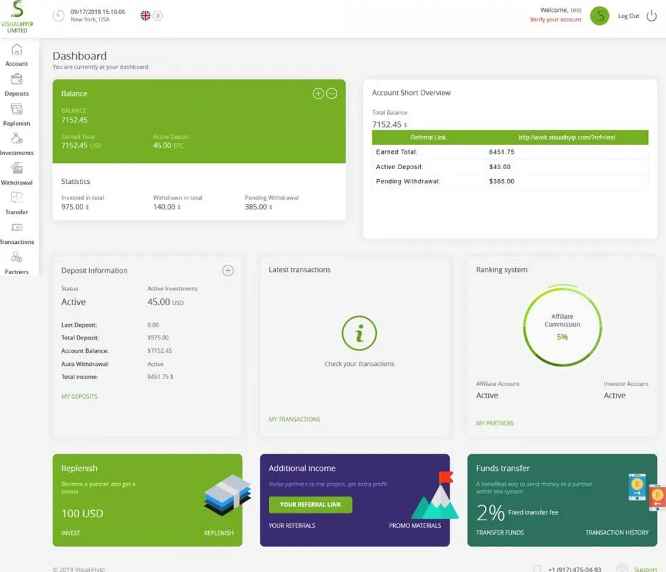The width and height of the screenshot is (666, 572).
Task: Click the clock icon beside the date
Action: tap(58, 16)
